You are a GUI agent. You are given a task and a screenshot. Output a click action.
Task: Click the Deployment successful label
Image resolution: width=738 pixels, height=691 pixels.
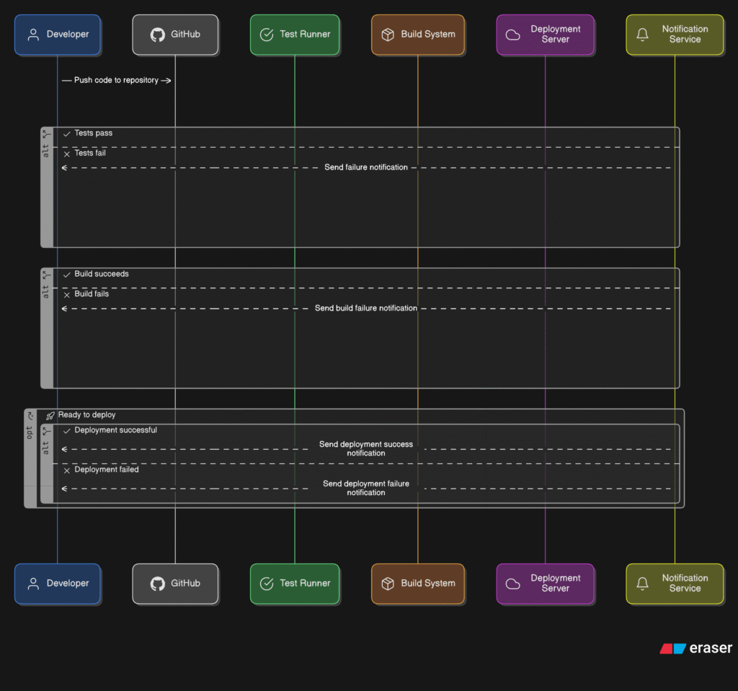(115, 430)
